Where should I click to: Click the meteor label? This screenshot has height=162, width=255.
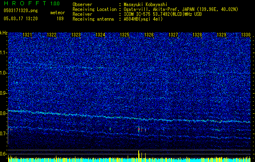pyautogui.click(x=58, y=13)
